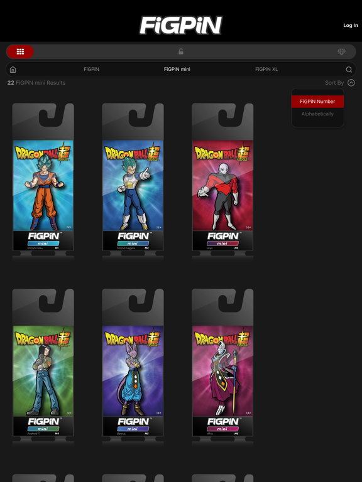Screen dimensions: 362x482
Task: Click the '22 FiGPiN mini Results' text
Action: pyautogui.click(x=36, y=83)
